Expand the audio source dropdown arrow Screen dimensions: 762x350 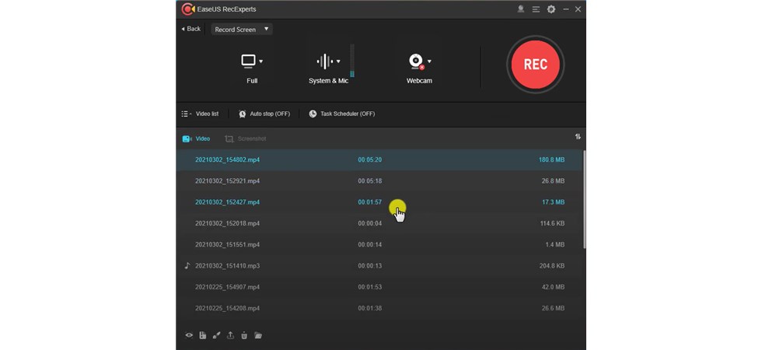338,61
